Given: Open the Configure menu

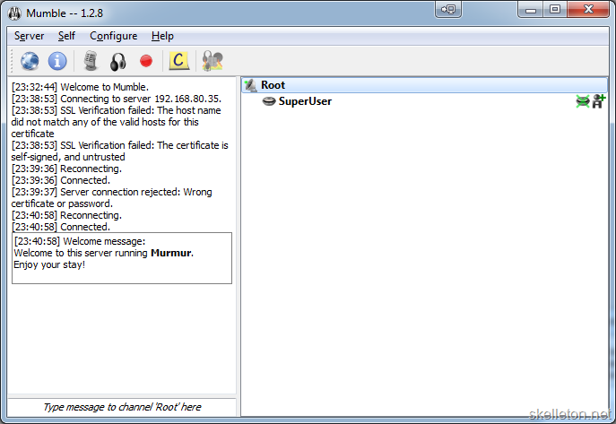Looking at the screenshot, I should pyautogui.click(x=114, y=36).
